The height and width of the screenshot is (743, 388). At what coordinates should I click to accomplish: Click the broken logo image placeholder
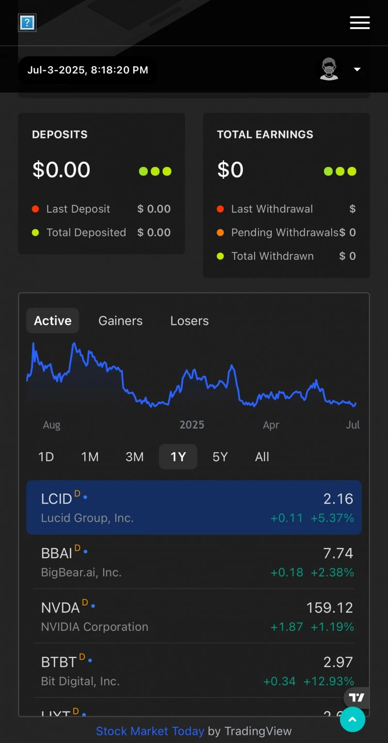pos(27,22)
